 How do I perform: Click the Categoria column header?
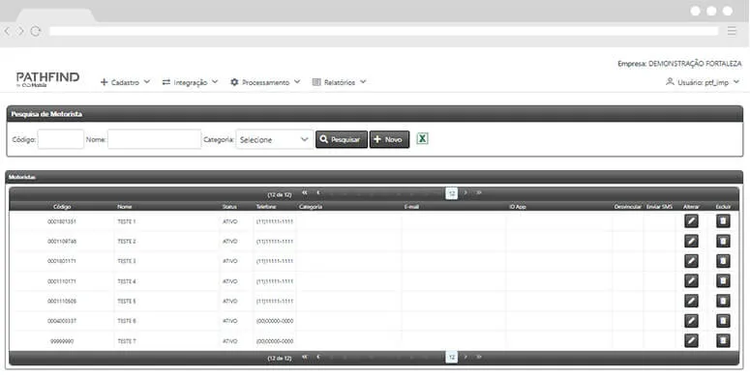311,207
